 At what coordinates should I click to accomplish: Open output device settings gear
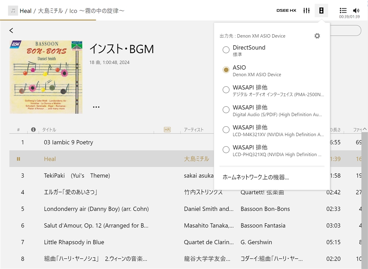pos(317,36)
